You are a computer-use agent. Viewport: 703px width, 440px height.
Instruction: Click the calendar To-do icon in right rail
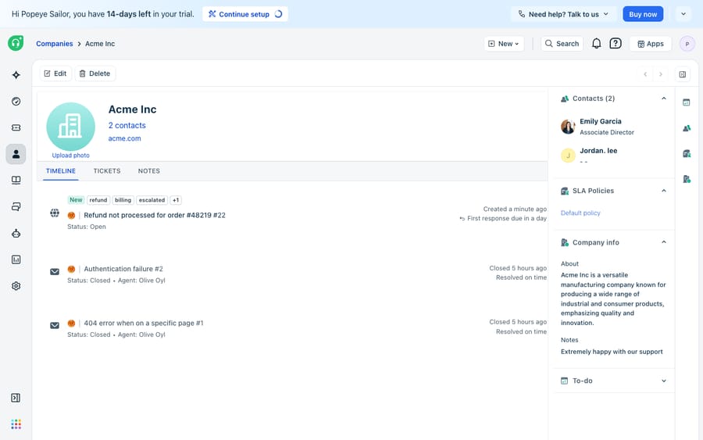[x=687, y=102]
